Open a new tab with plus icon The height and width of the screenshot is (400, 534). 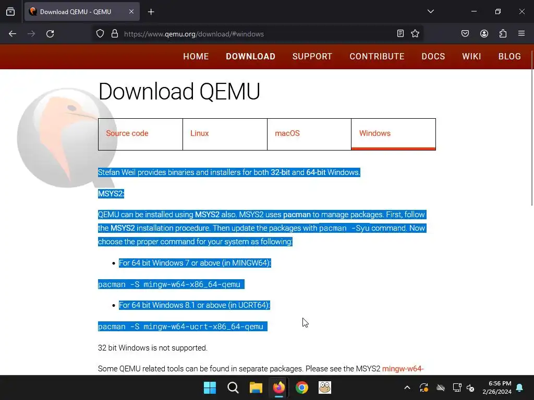pos(151,12)
